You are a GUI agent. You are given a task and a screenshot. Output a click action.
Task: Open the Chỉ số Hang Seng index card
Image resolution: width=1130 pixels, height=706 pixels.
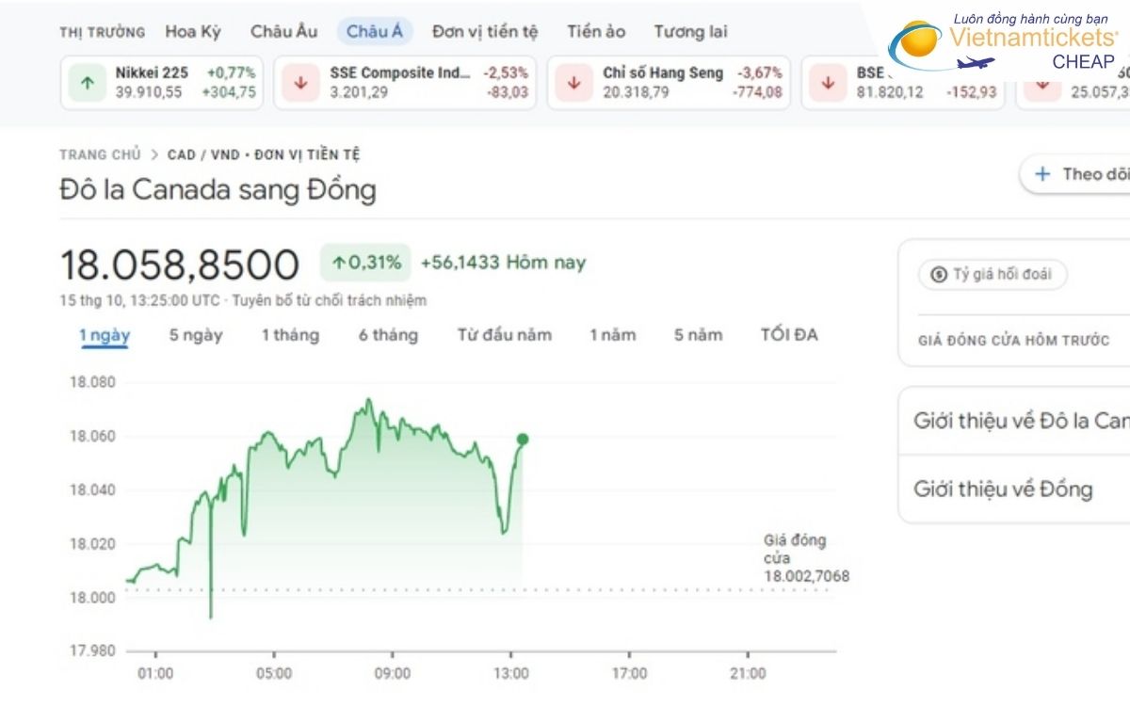pyautogui.click(x=670, y=83)
